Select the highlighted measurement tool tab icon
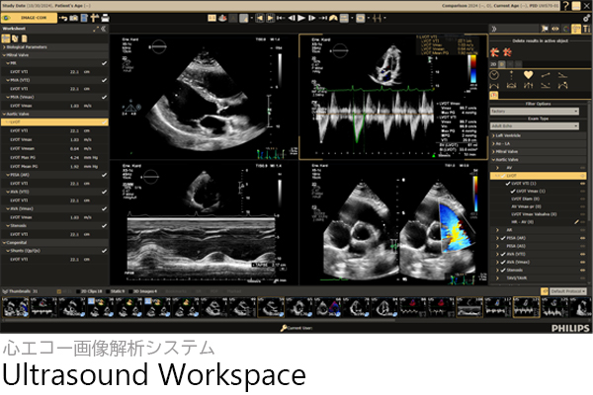The height and width of the screenshot is (395, 593). [x=576, y=29]
